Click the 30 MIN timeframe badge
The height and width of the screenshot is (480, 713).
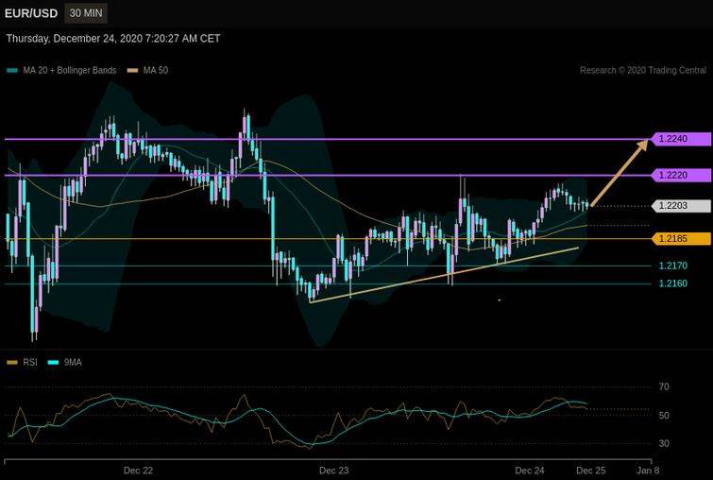[x=86, y=13]
